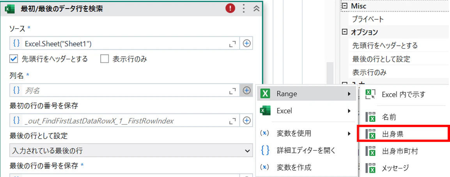This screenshot has width=450, height=177.
Task: Open 入力されている最後の行 dropdown
Action: 131,150
